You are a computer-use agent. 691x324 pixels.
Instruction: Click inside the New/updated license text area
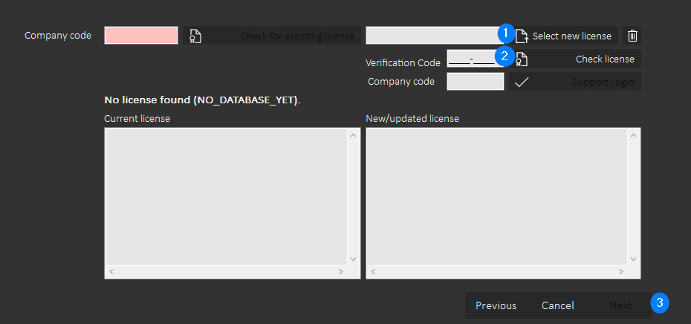coord(496,197)
